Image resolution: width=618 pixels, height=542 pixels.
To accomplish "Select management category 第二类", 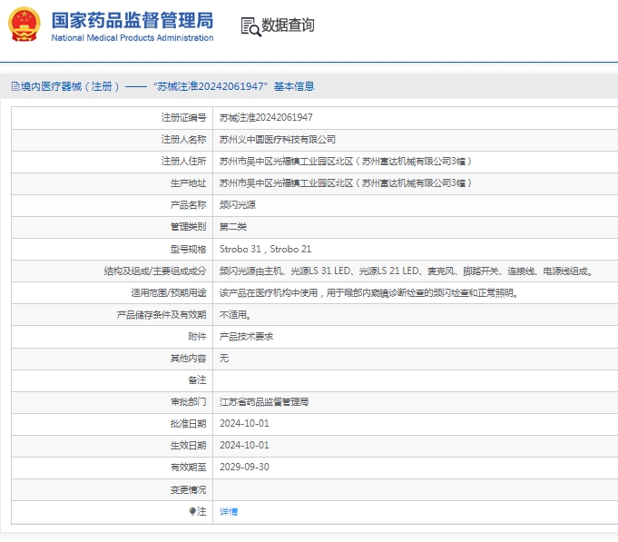I will 233,227.
